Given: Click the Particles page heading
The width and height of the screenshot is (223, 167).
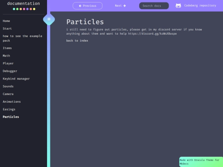Looking at the screenshot, I should tap(85, 22).
